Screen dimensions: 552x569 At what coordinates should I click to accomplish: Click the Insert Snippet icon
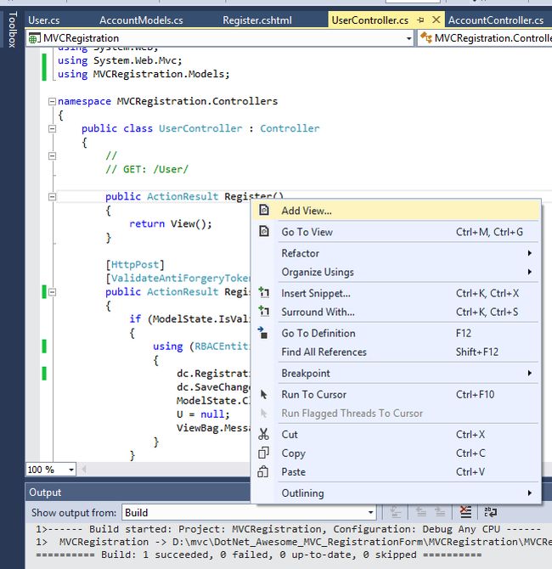click(264, 293)
